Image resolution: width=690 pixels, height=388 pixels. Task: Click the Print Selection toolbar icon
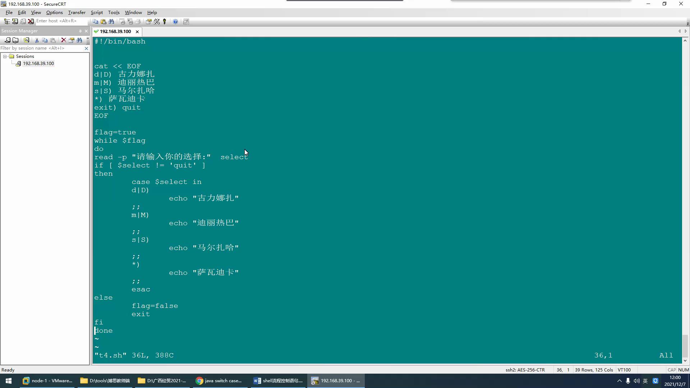point(130,22)
